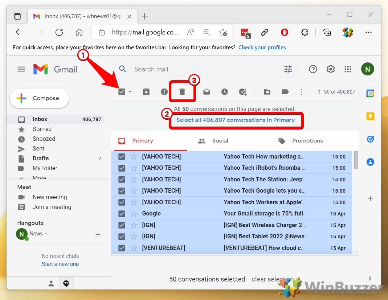Viewport: 388px width, 300px height.
Task: Open the Hangouts conversations icon
Action: click(66, 283)
